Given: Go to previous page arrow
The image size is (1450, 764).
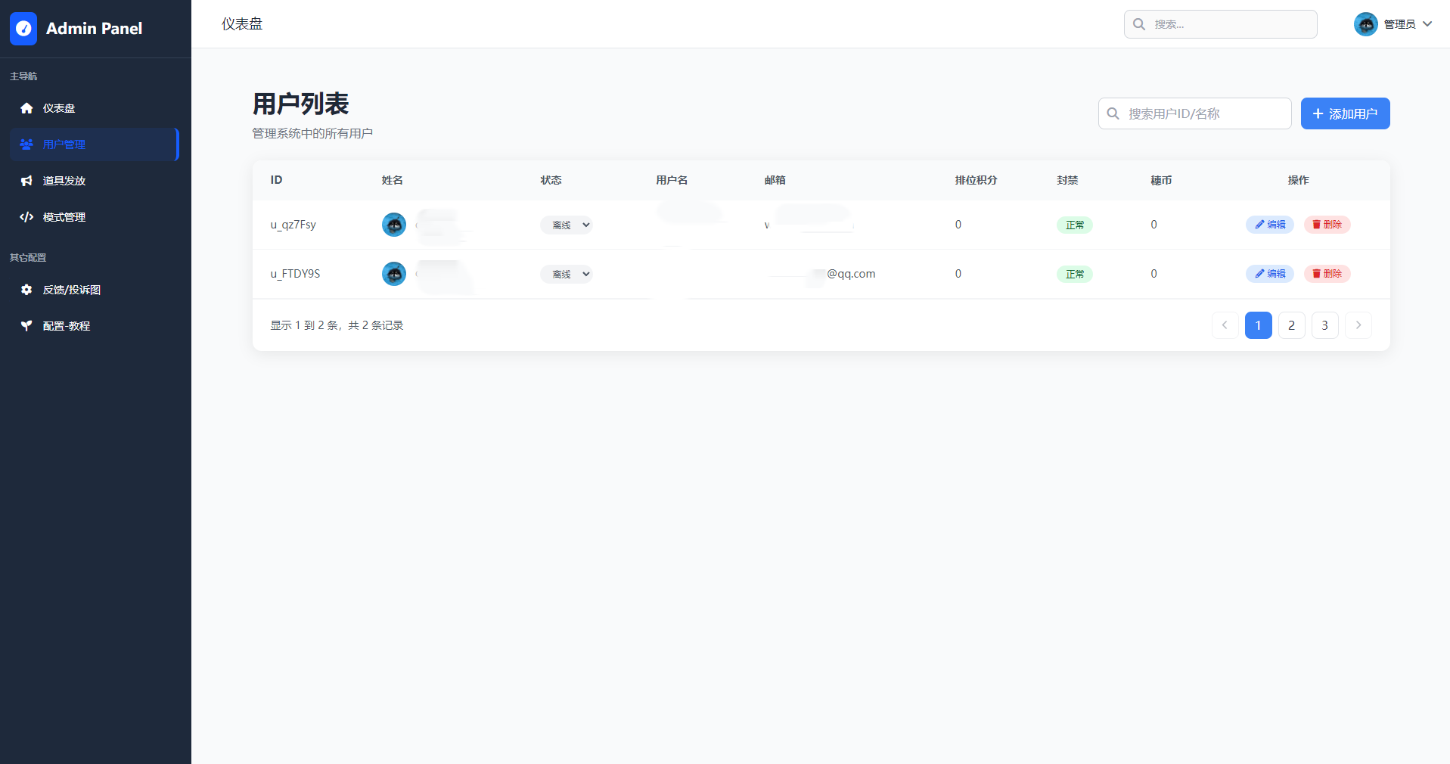Looking at the screenshot, I should (x=1225, y=325).
